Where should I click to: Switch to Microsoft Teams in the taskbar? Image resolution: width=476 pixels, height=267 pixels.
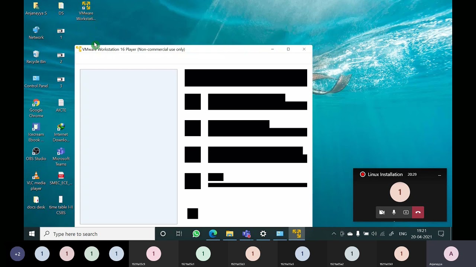(246, 234)
